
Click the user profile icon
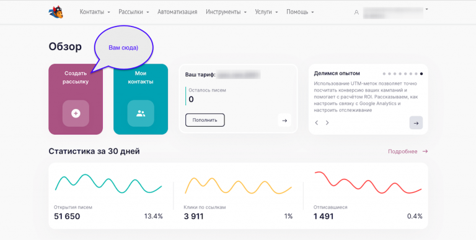(x=356, y=12)
